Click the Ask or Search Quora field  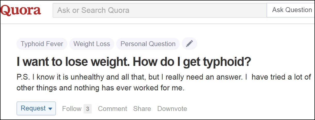coord(160,10)
